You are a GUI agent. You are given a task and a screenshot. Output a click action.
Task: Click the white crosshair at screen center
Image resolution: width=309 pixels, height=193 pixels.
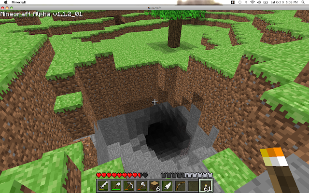tap(154, 102)
